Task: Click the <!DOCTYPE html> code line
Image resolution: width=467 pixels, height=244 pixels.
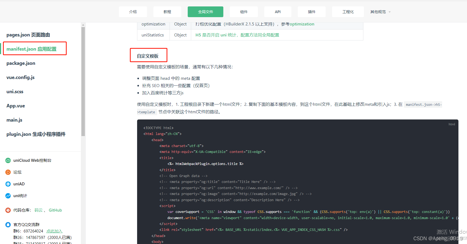Action: (159, 128)
